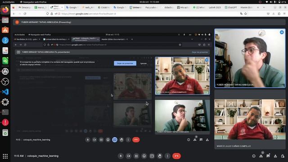Screen dimensions: 288x162
Task: Toggle captions in the main Meet toolbar
Action: 136,156
